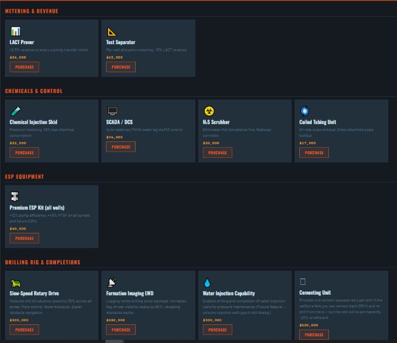Click the $500,000 Cementing Unit price
397x343 pixels.
[x=309, y=325]
